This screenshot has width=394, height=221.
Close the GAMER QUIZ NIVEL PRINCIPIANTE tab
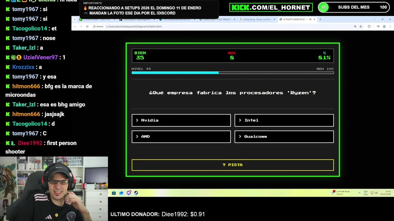(234, 19)
